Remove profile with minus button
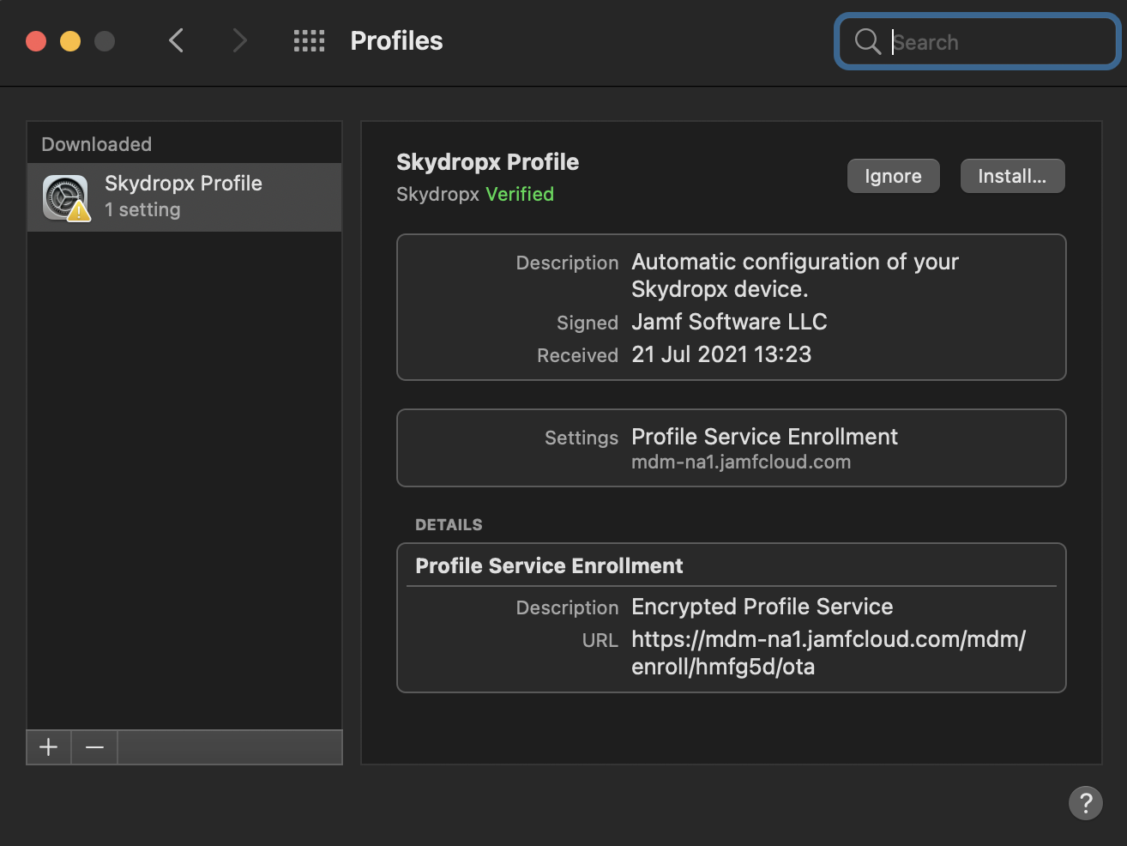The image size is (1127, 846). (x=94, y=747)
